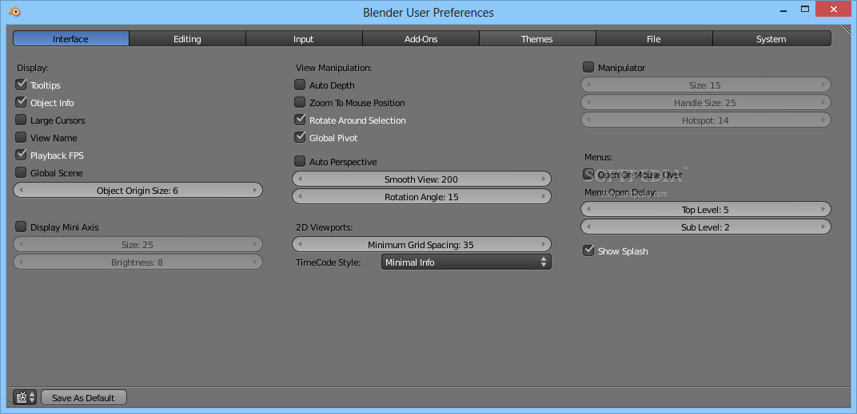Turn on Auto Depth
The height and width of the screenshot is (414, 857).
300,85
